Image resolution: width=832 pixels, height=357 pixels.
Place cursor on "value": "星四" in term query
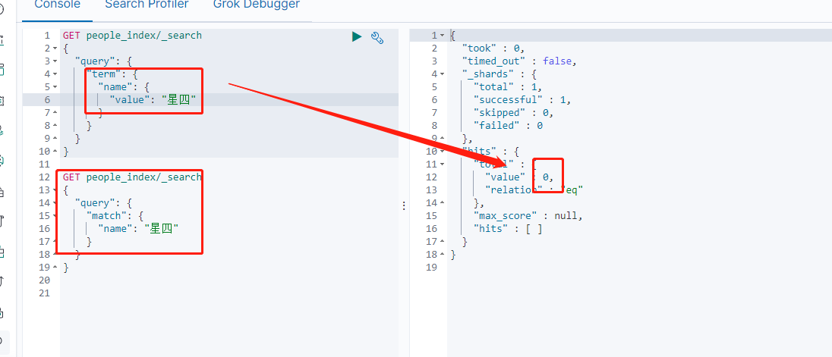click(153, 100)
